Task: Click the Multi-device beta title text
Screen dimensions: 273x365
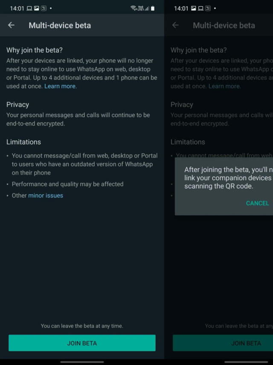Action: coord(59,25)
